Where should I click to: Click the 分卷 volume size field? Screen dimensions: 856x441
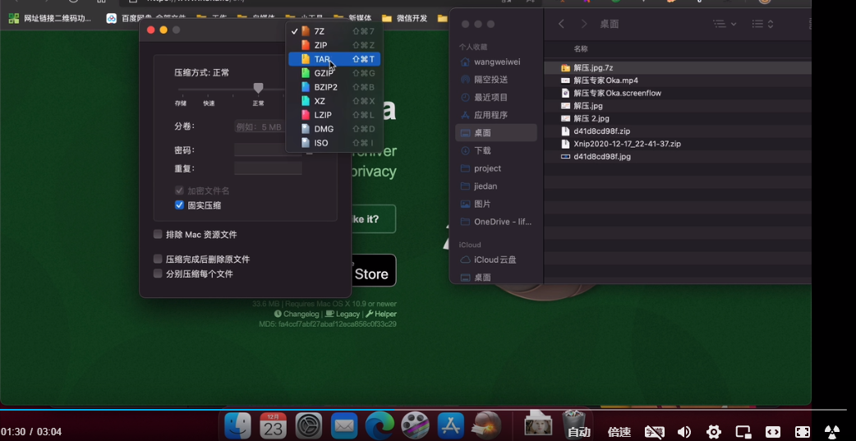coord(260,126)
